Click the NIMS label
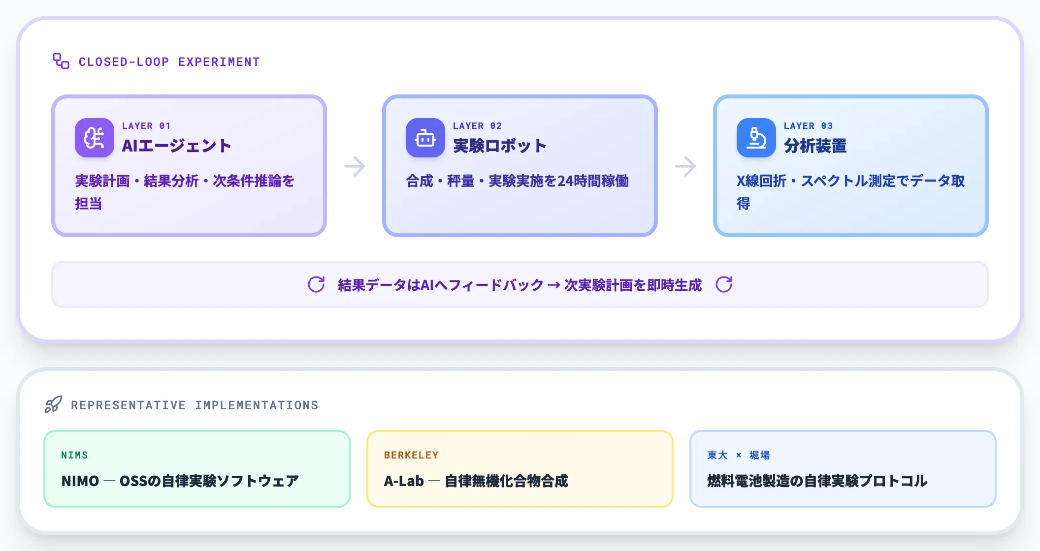The width and height of the screenshot is (1040, 551). (74, 455)
